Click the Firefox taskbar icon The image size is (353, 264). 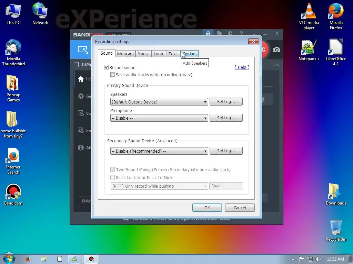click(x=28, y=259)
